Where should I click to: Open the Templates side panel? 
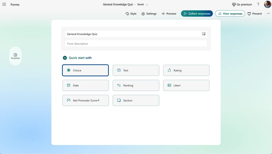(x=15, y=56)
